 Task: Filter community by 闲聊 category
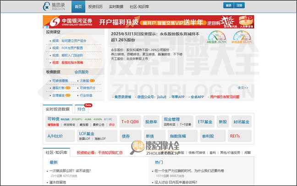(247, 152)
